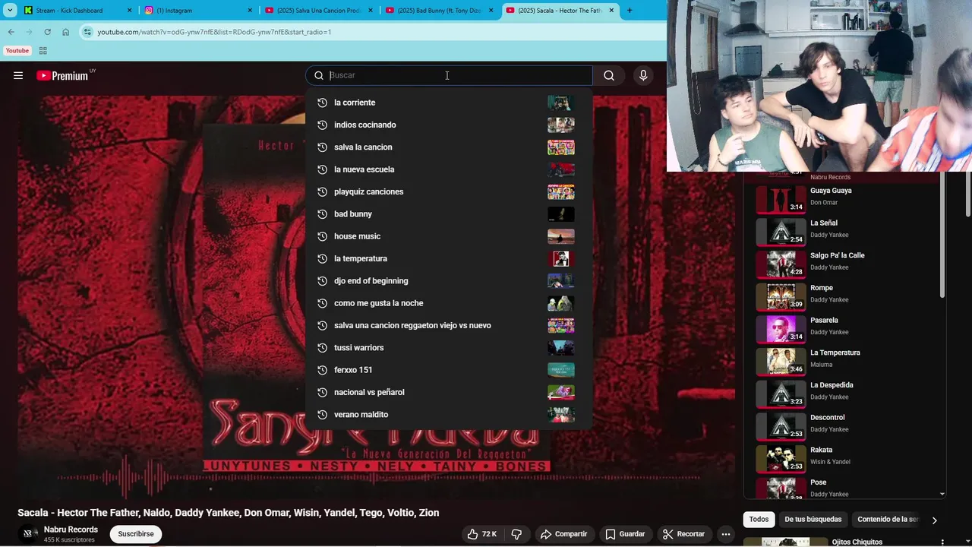Select suggestion 'como me gusta la noche'
Image resolution: width=972 pixels, height=547 pixels.
coord(449,303)
